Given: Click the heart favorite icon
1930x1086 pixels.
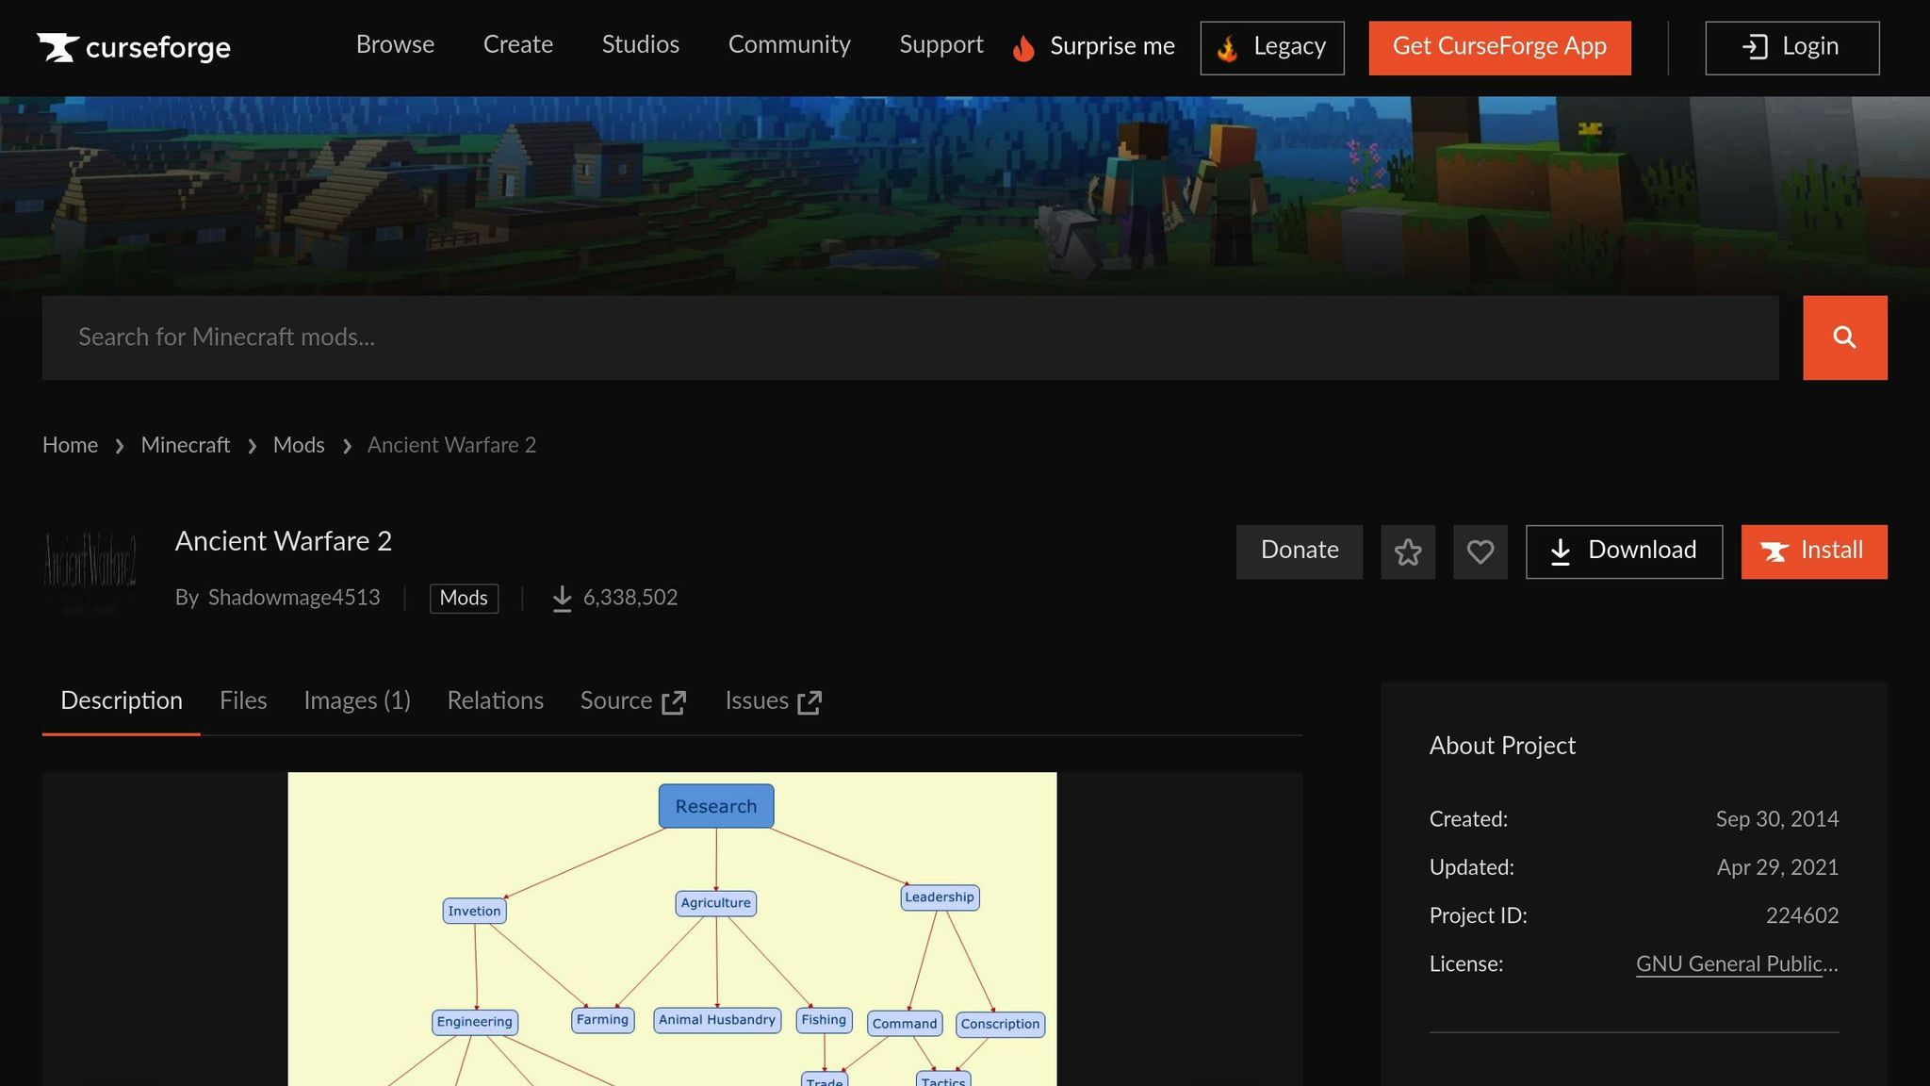Looking at the screenshot, I should (x=1480, y=551).
